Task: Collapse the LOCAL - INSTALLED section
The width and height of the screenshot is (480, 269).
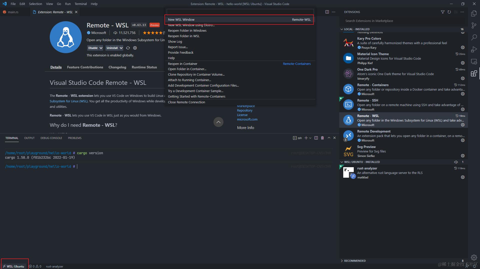Action: tap(342, 29)
